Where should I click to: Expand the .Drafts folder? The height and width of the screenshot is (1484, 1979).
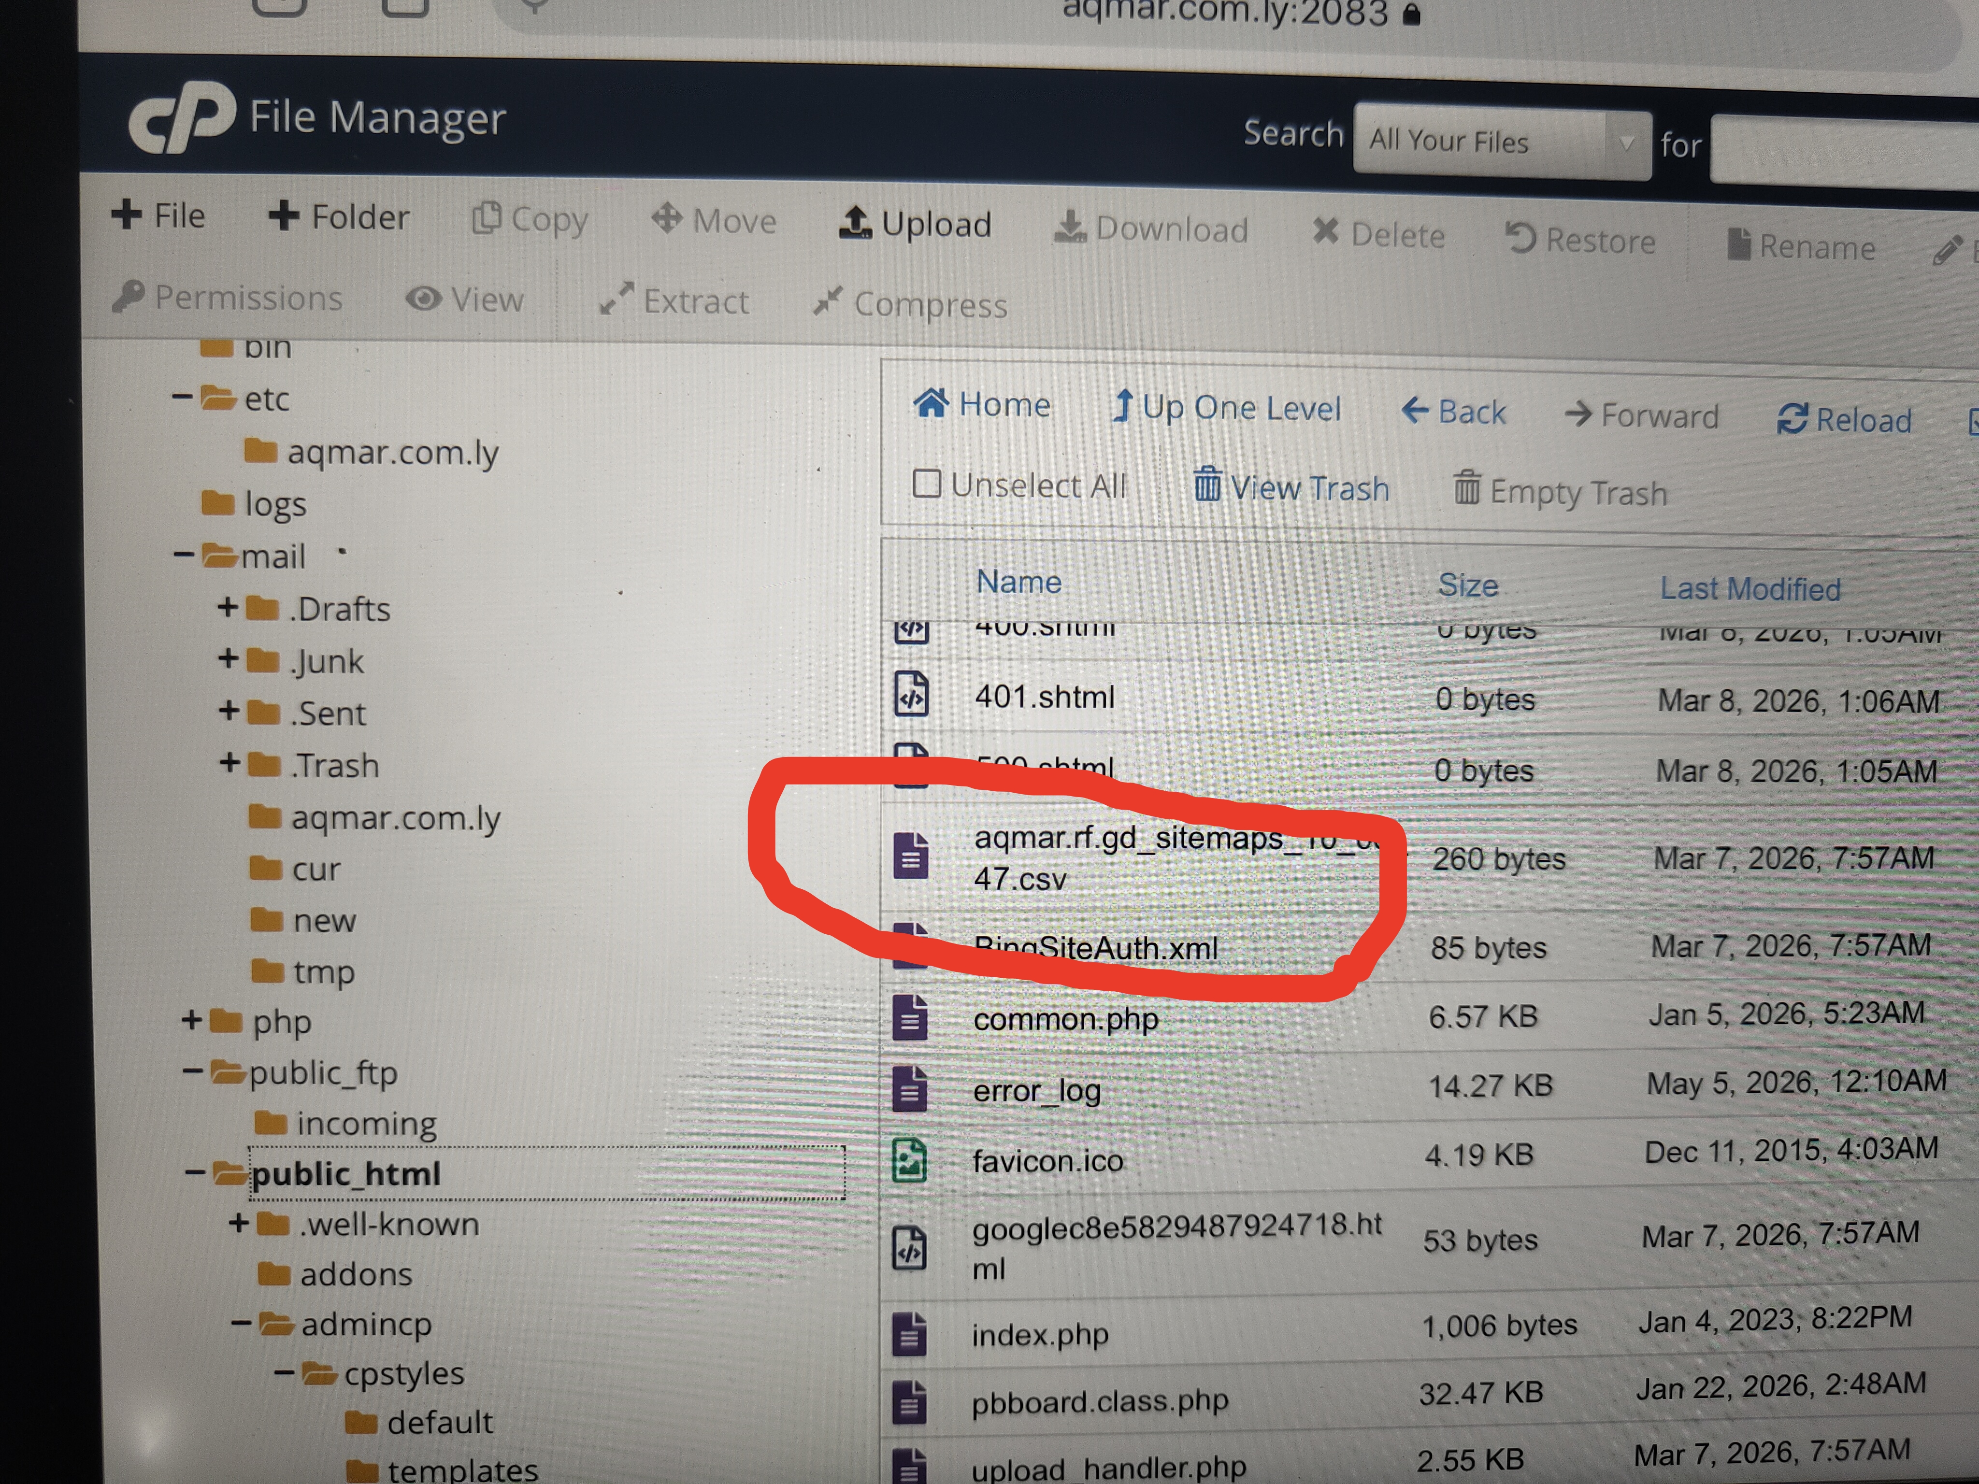(227, 607)
